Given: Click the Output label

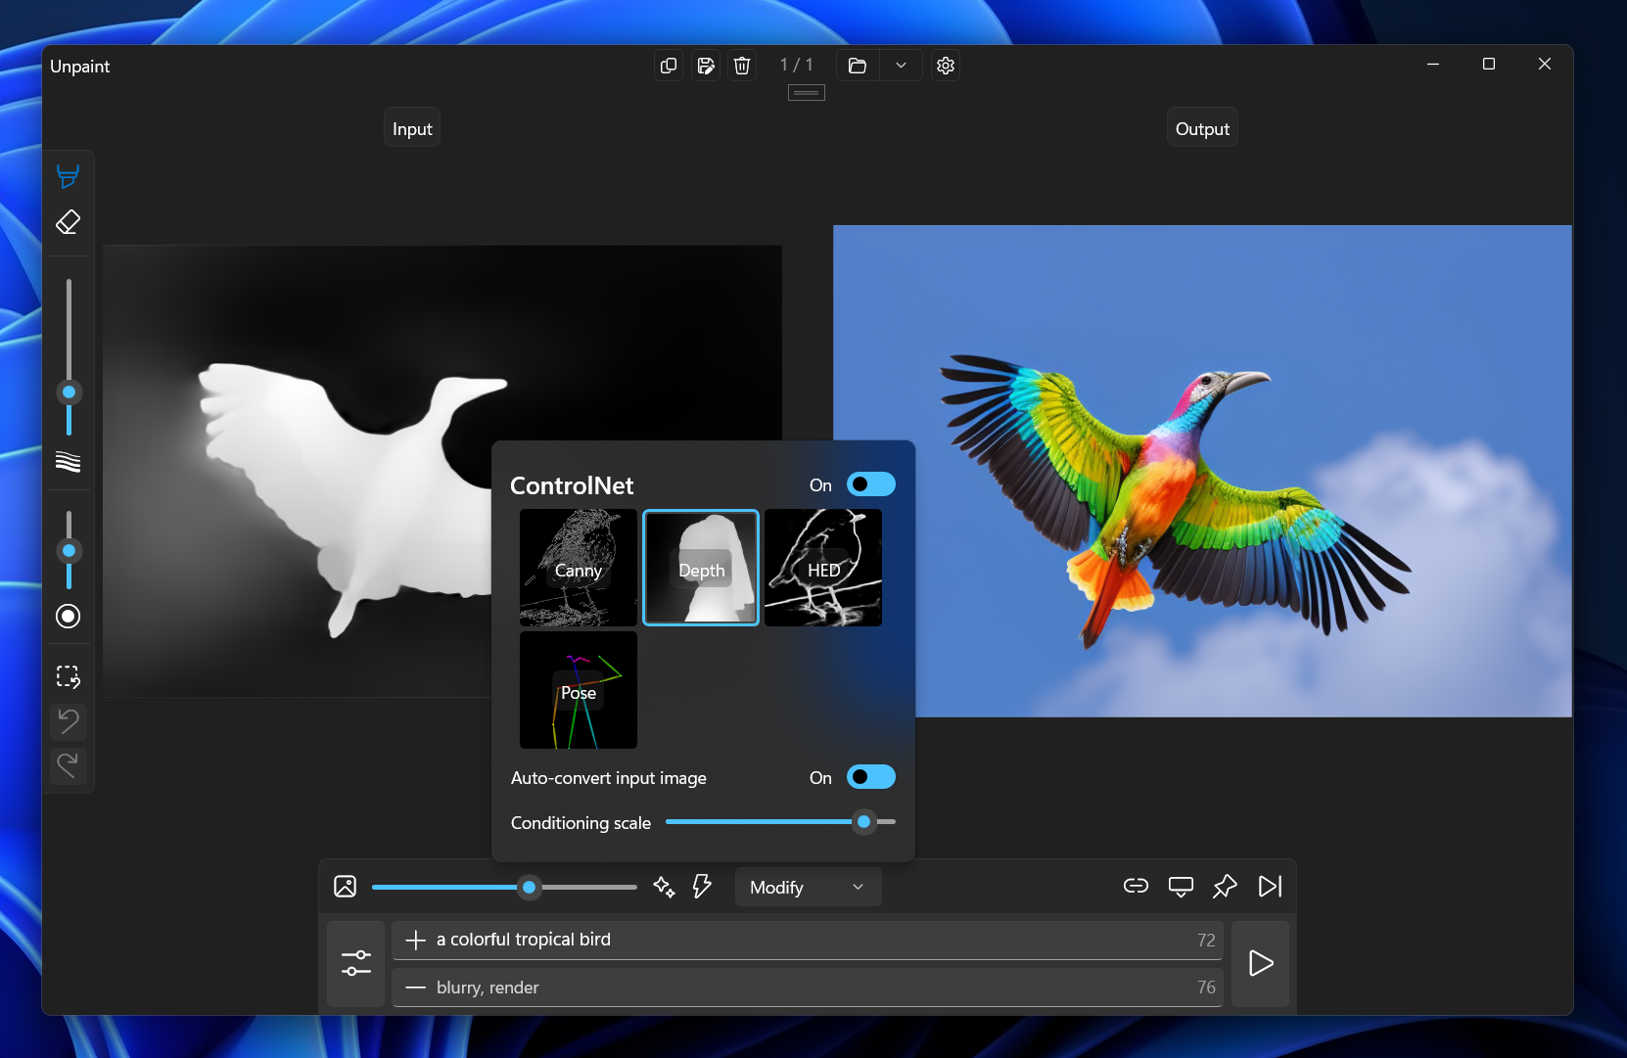Looking at the screenshot, I should (x=1202, y=129).
